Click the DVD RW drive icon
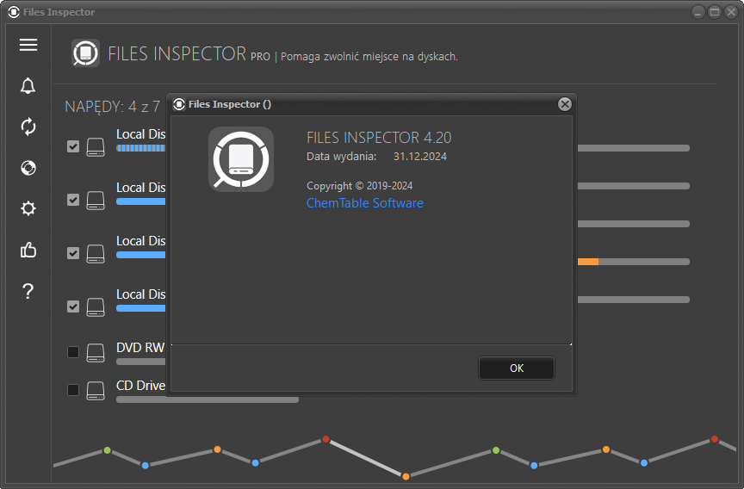 click(x=96, y=353)
